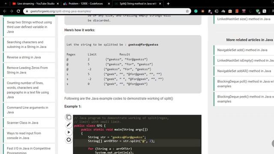
Task: Click the pencil edit-code icon
Action: (x=68, y=124)
